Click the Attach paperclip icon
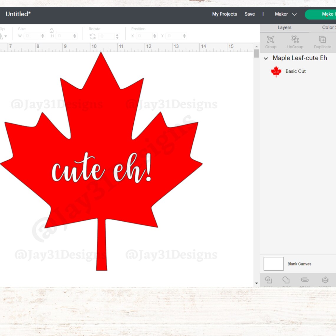 coord(304,280)
